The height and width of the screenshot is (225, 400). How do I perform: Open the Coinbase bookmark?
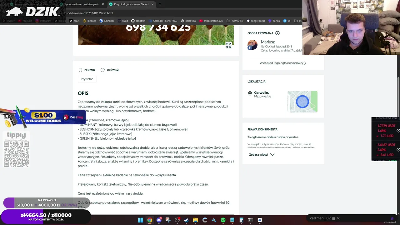107,21
